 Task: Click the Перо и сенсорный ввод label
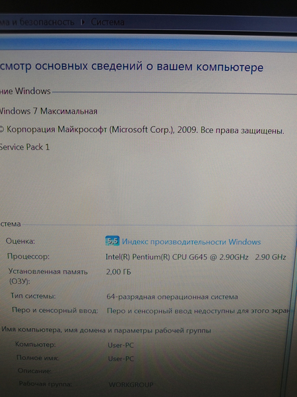point(55,310)
